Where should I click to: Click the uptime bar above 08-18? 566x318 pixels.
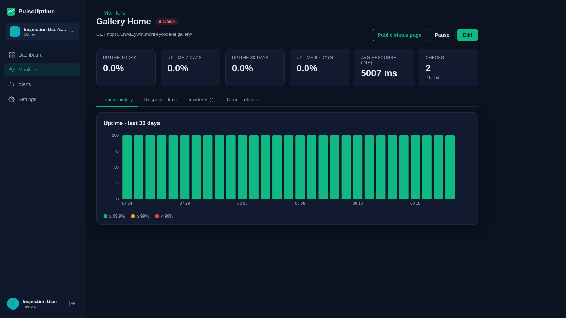[415, 167]
